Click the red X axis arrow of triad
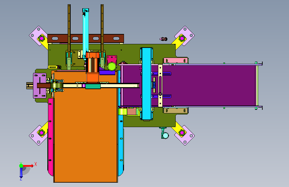 [x=28, y=166]
